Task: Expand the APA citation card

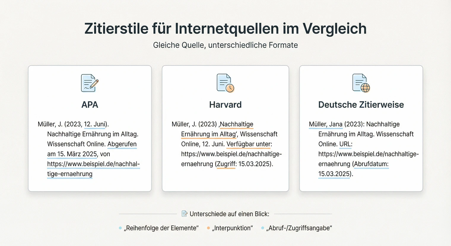Action: pos(90,128)
